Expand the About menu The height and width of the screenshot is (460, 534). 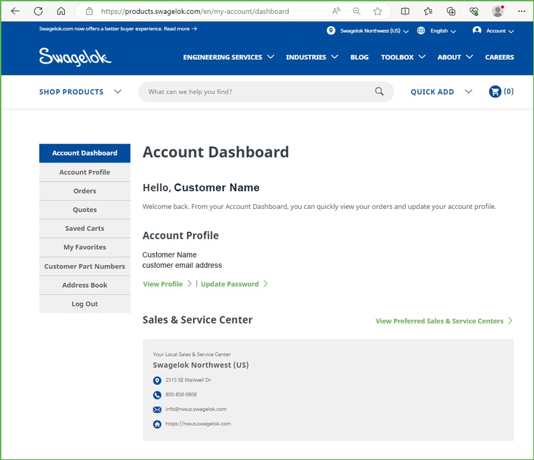(455, 57)
